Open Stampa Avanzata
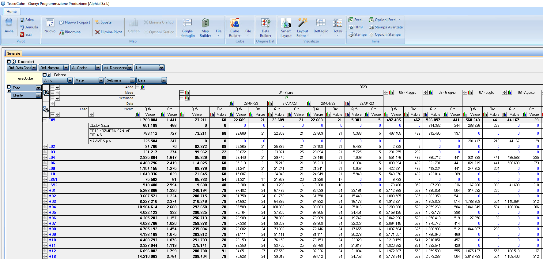543x259 pixels. tap(386, 27)
